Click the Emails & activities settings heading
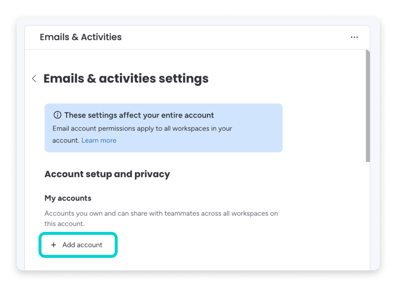This screenshot has width=397, height=288. (x=126, y=78)
